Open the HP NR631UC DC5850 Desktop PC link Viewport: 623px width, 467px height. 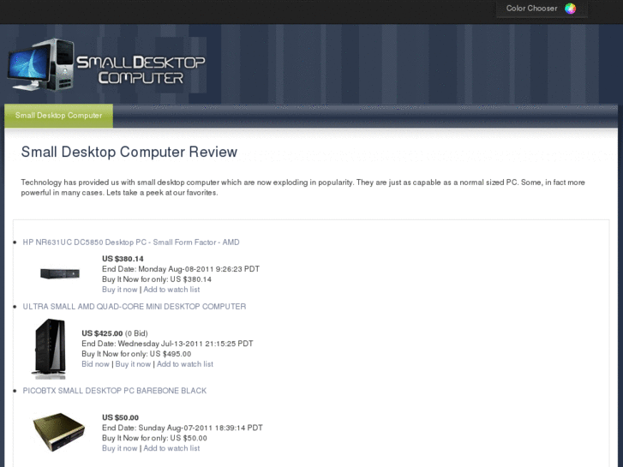click(x=131, y=242)
